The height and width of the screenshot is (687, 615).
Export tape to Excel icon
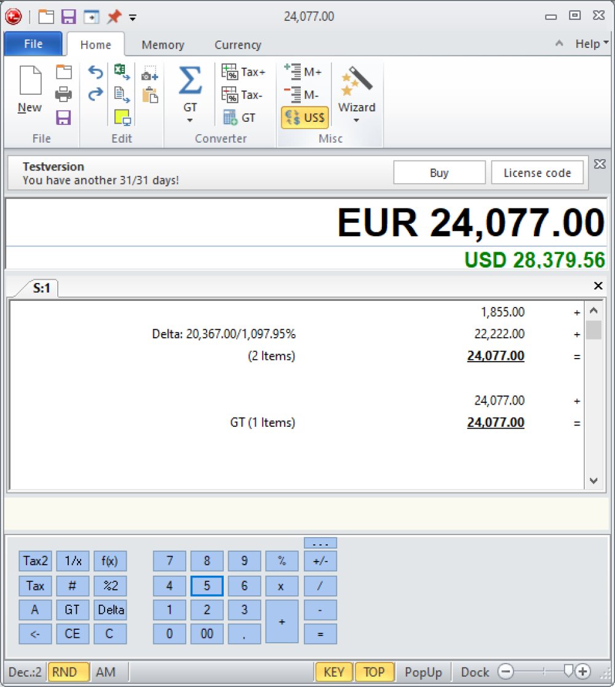point(122,72)
